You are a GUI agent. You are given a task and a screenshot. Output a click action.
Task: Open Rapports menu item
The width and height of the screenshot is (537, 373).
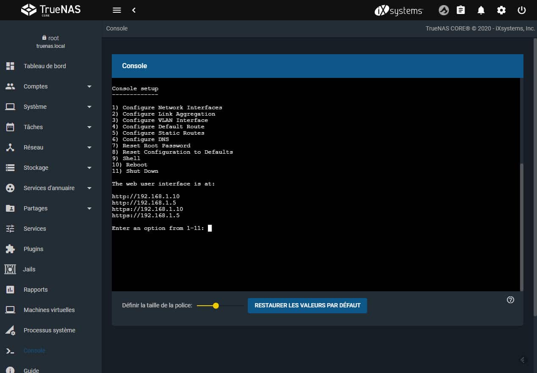[51, 290]
